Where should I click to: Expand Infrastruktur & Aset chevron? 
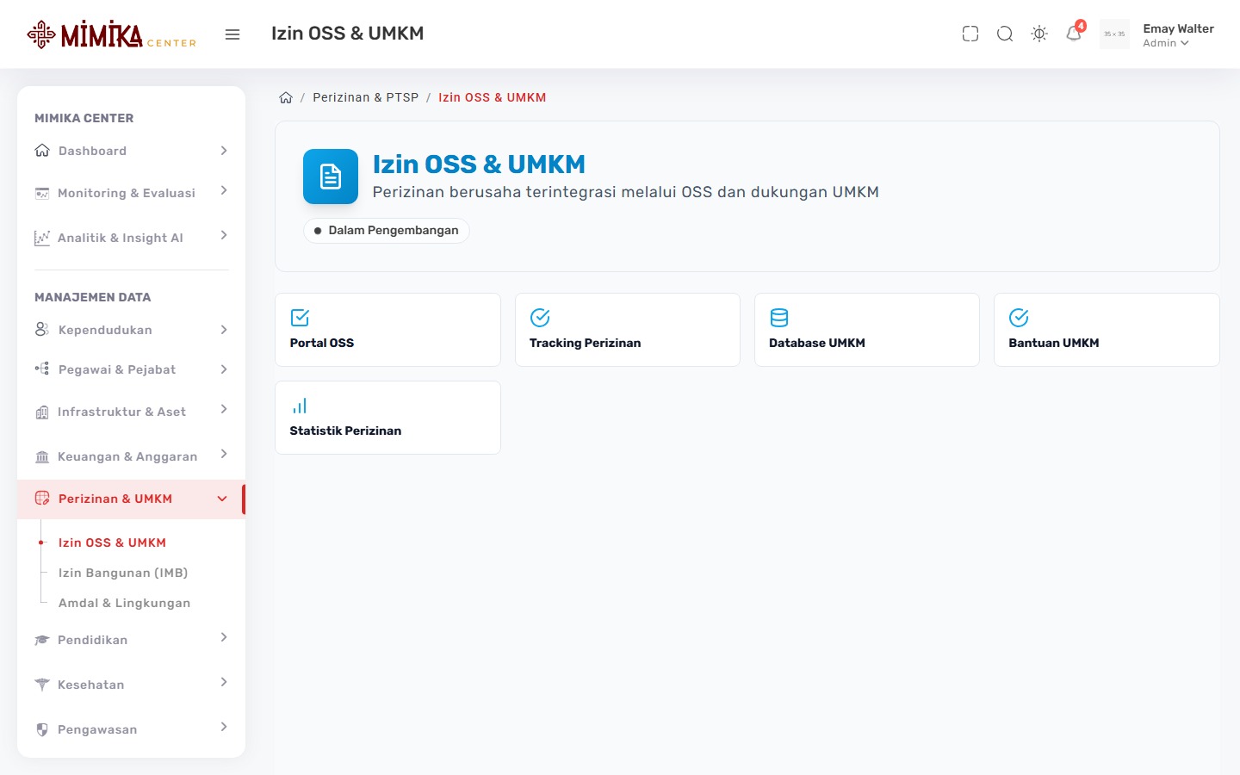[x=224, y=409]
